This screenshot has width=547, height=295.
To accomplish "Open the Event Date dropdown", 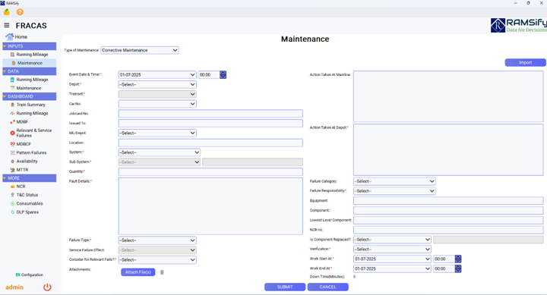I will click(x=157, y=75).
